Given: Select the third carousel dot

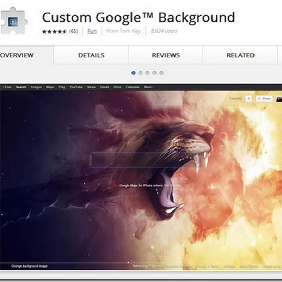Looking at the screenshot, I should 147,73.
